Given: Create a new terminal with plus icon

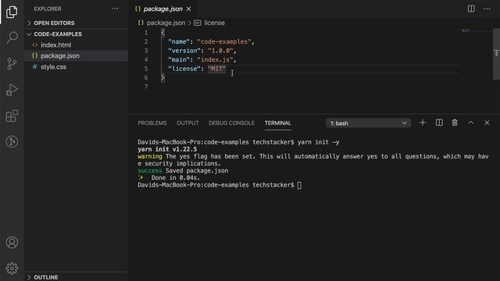Looking at the screenshot, I should coord(423,123).
